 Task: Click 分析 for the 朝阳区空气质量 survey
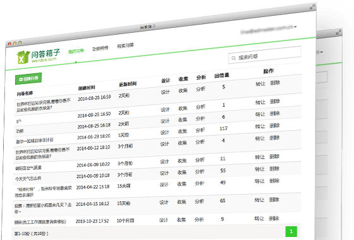coord(200,160)
